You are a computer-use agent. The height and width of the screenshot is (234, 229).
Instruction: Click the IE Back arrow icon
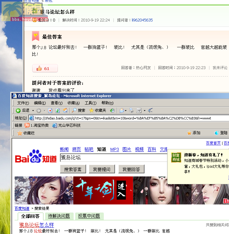point(18,110)
